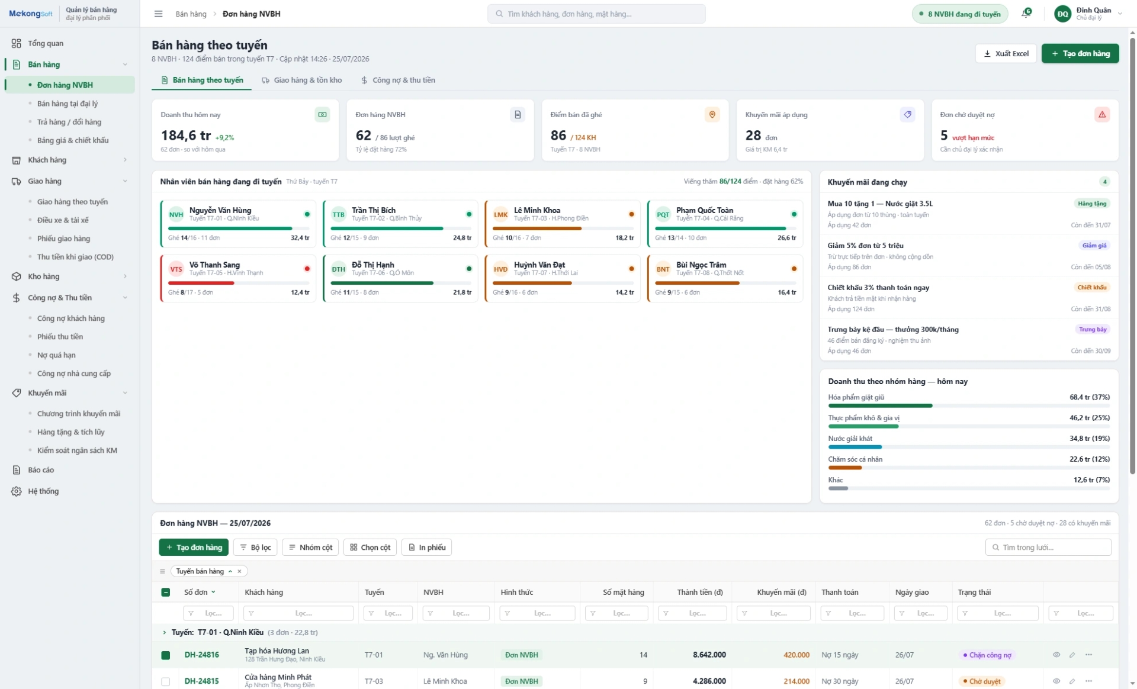Click the In phiếu button

[426, 547]
